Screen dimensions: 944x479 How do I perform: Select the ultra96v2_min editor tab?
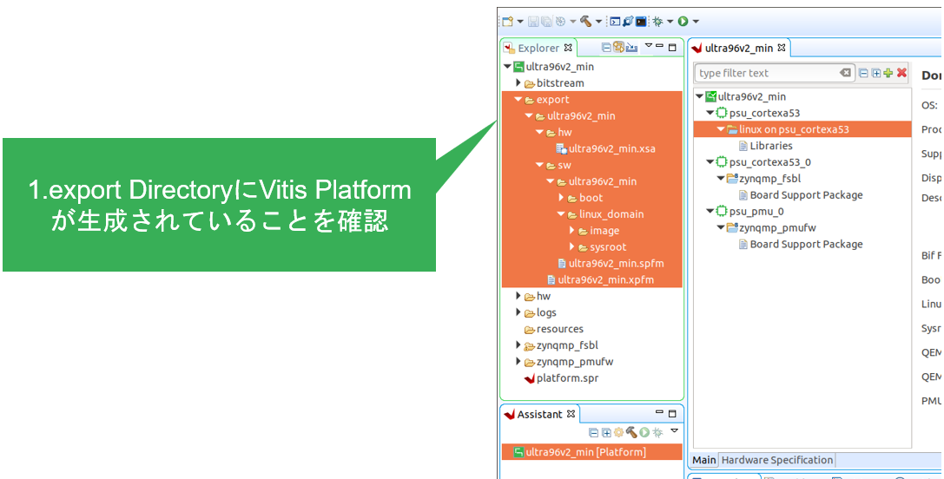738,48
